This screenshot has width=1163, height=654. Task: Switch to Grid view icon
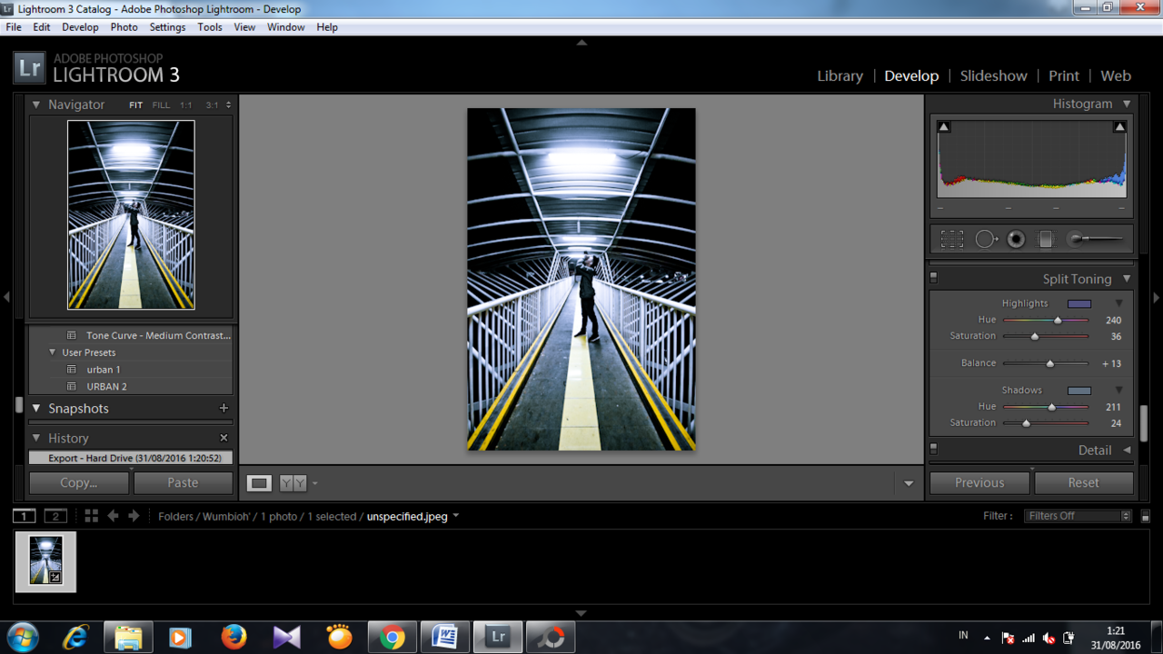pos(91,516)
